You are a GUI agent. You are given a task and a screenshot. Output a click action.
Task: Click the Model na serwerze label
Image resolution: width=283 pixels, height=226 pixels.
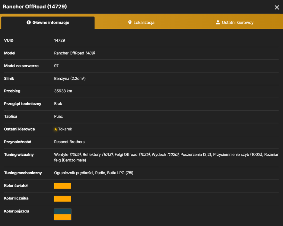(21, 66)
